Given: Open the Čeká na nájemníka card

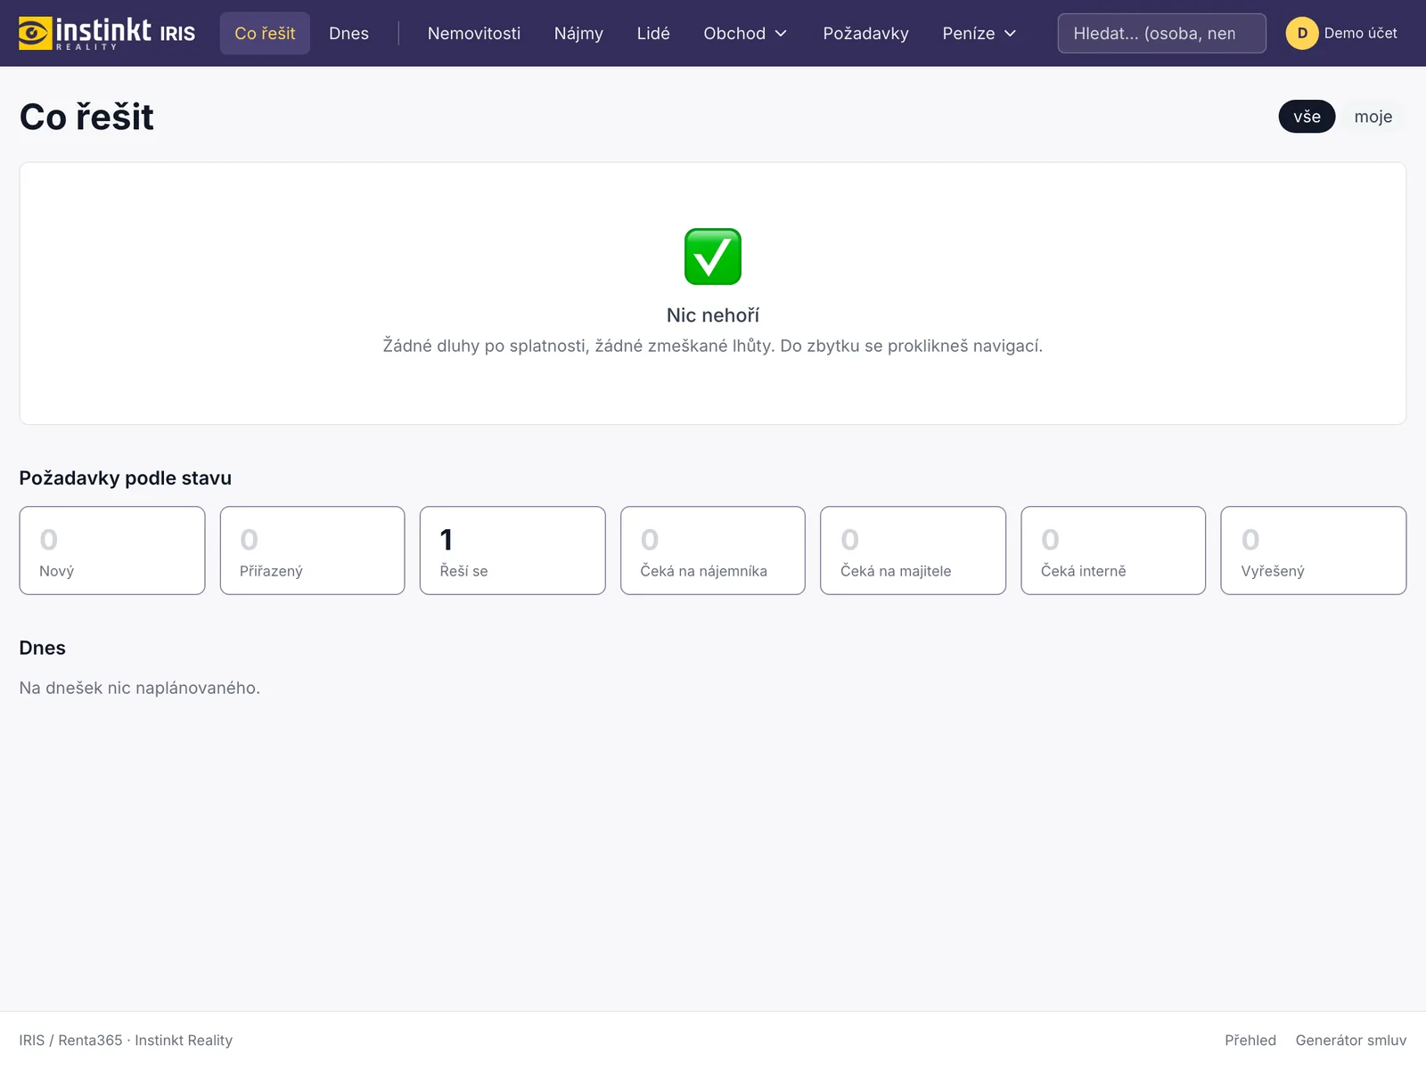Looking at the screenshot, I should pos(713,551).
